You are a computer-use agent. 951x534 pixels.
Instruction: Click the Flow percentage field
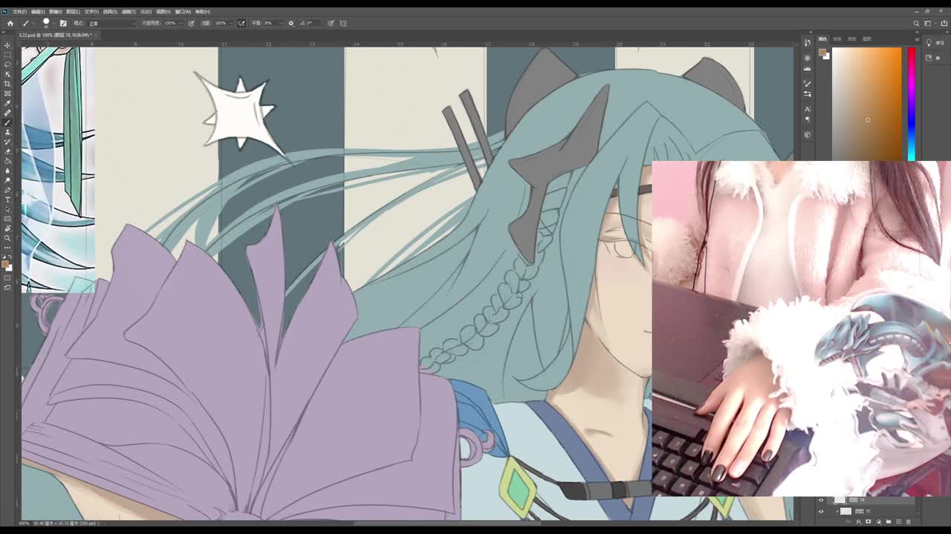click(x=221, y=23)
